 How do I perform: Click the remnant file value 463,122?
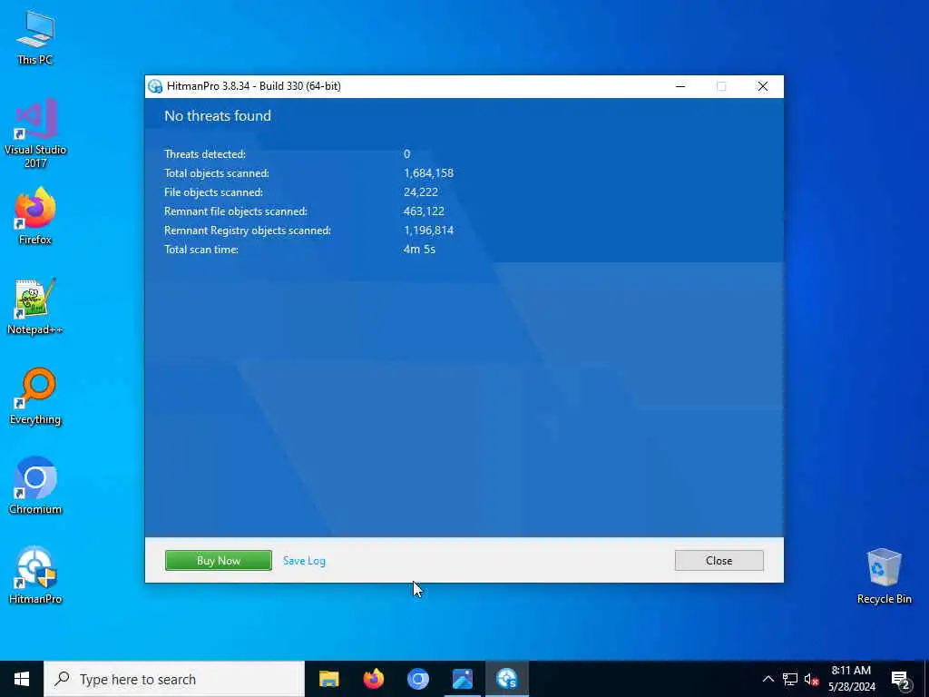click(424, 211)
